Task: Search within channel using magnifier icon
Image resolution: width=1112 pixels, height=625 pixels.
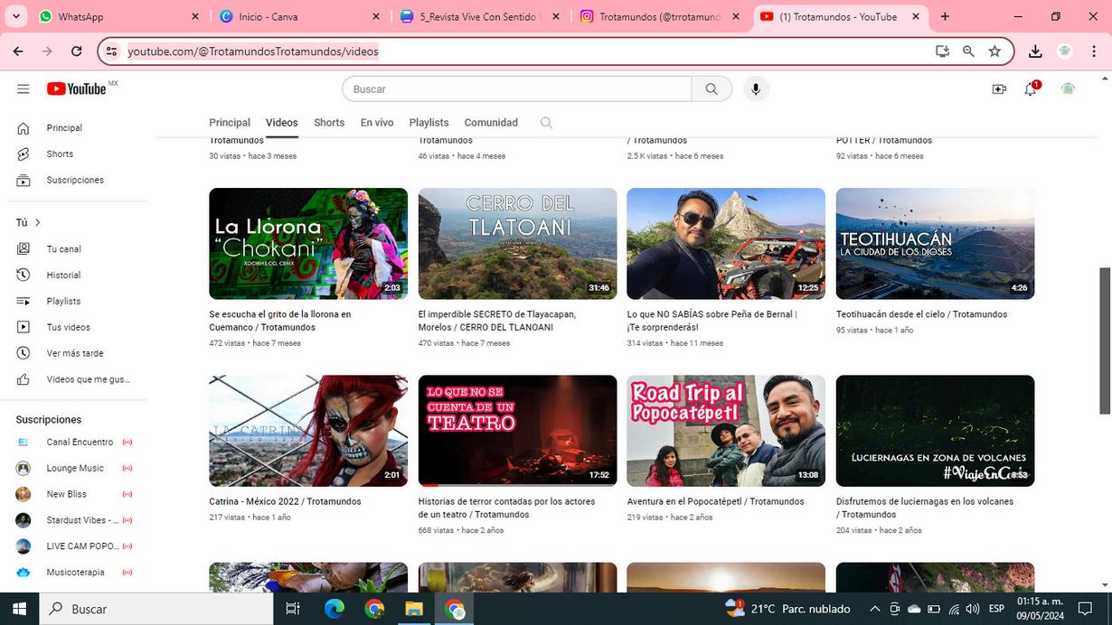Action: coord(546,123)
